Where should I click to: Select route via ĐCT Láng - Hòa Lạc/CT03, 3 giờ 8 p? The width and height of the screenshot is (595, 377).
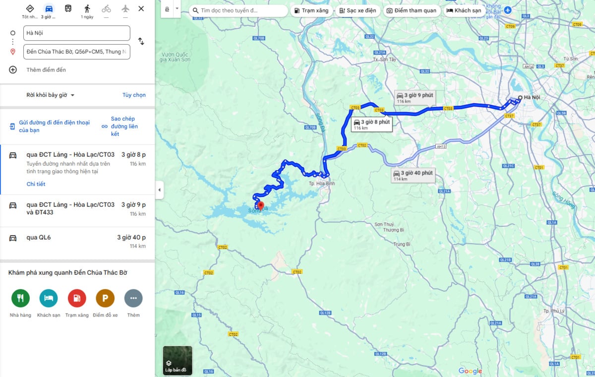click(x=77, y=170)
